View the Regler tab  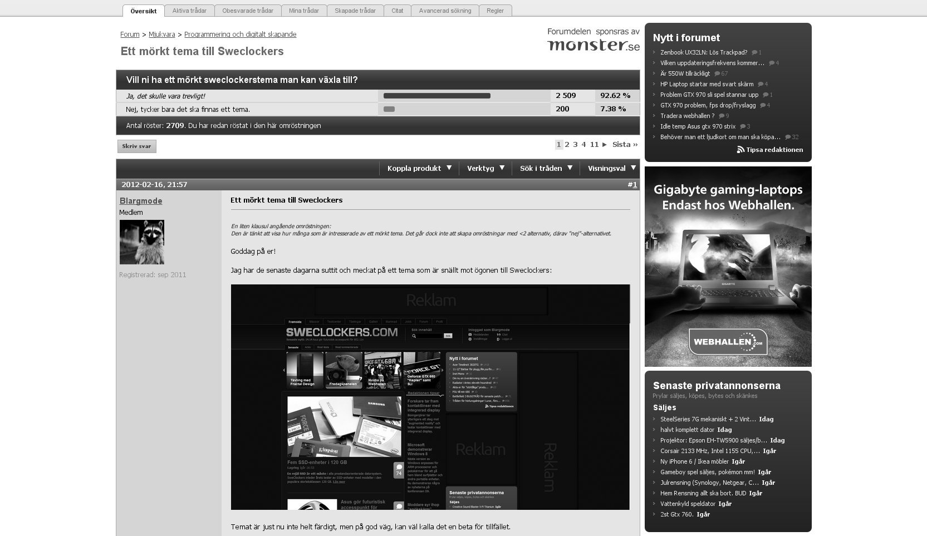[x=496, y=11]
